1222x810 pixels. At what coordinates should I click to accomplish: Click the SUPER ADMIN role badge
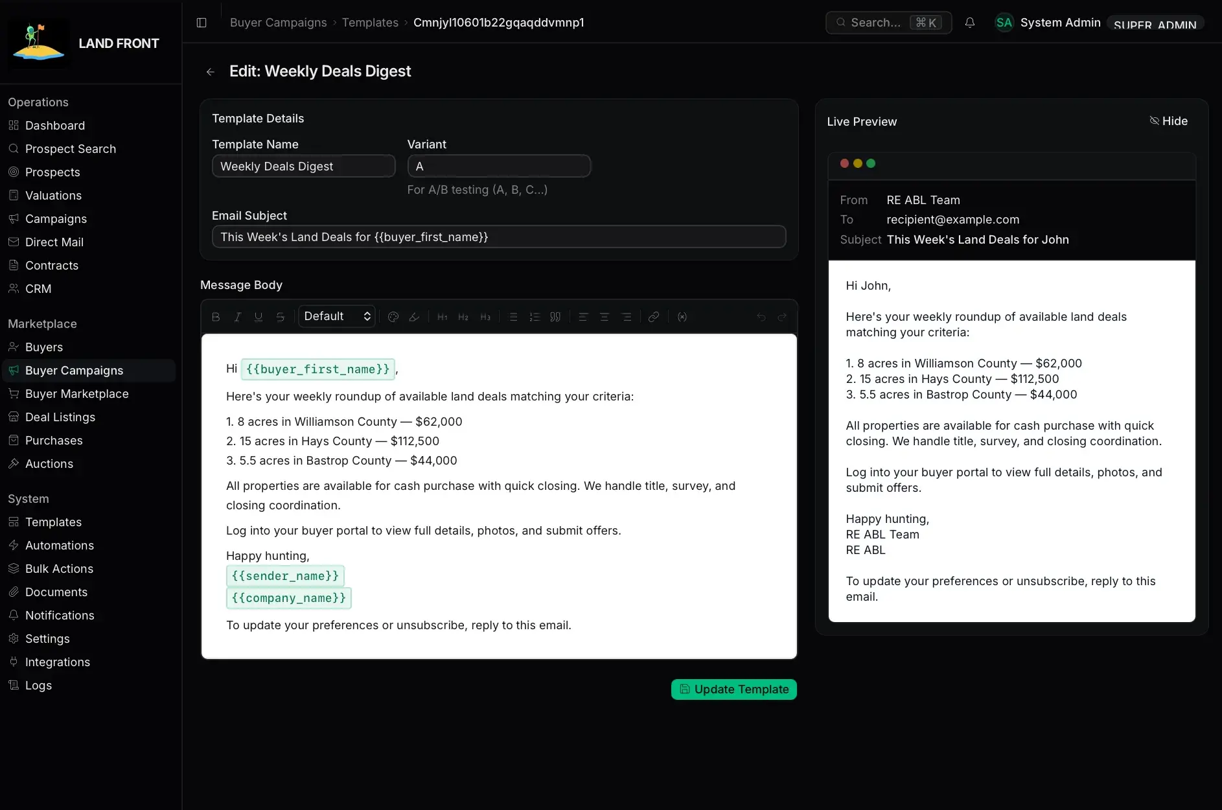click(1155, 24)
